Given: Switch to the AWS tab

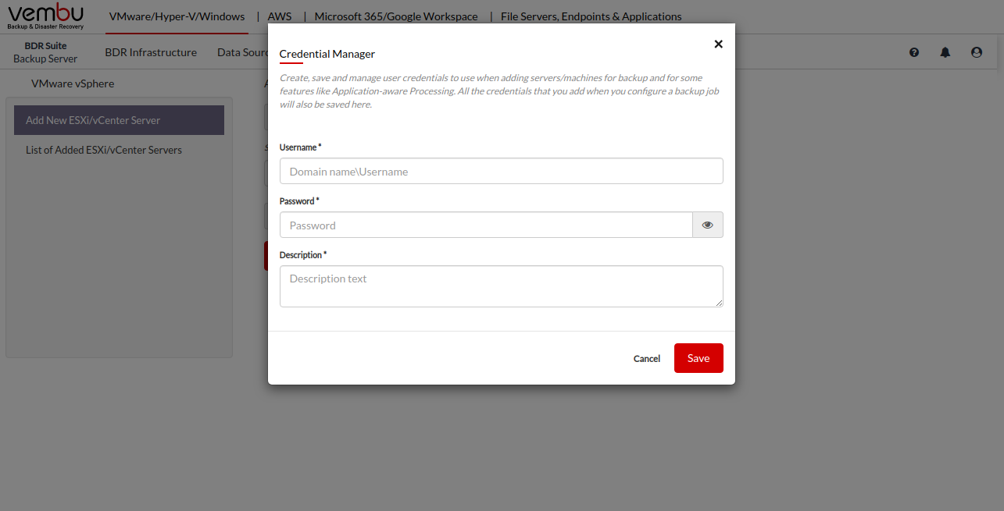Looking at the screenshot, I should pyautogui.click(x=279, y=16).
